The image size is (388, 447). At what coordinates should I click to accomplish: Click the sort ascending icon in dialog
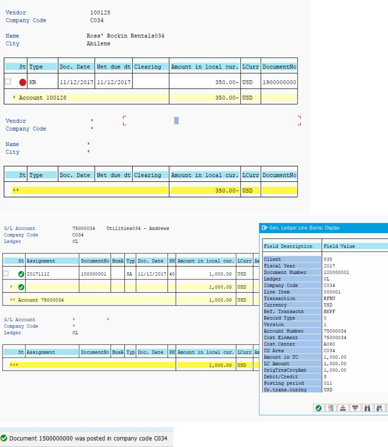(x=343, y=408)
